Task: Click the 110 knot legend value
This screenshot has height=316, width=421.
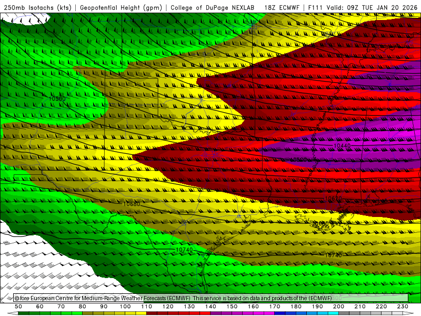Action: pos(146,307)
